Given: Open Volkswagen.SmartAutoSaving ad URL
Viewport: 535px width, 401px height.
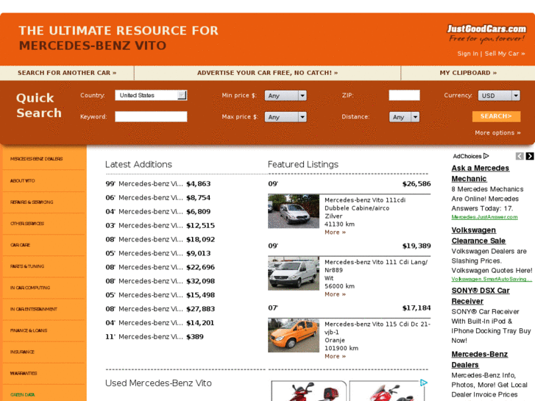Looking at the screenshot, I should click(492, 279).
